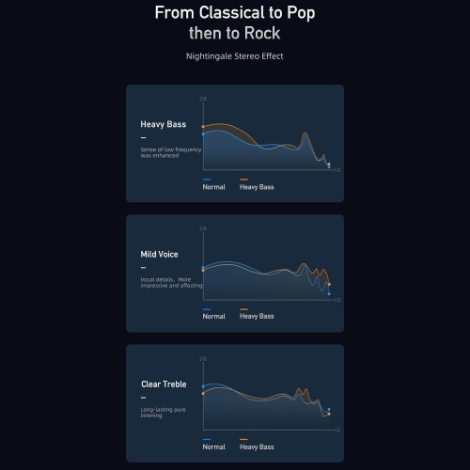This screenshot has height=470, width=470.
Task: Select the Mild Voice card title
Action: pos(159,254)
